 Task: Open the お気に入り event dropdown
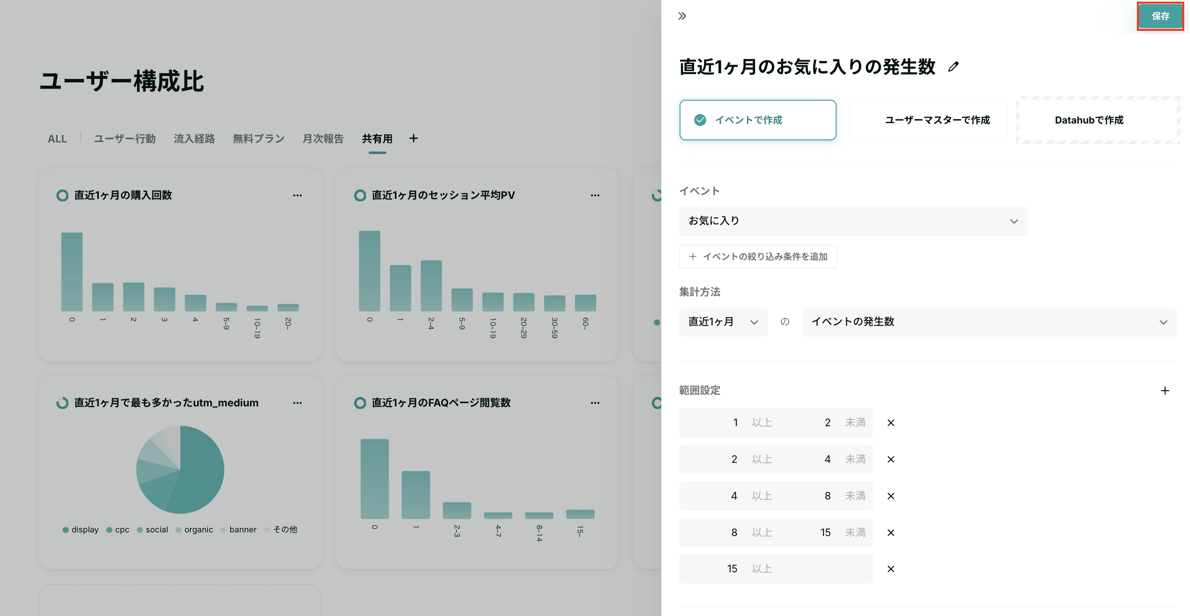pos(853,221)
